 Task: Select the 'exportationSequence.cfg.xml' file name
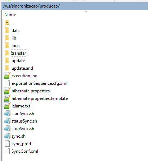click(x=40, y=83)
